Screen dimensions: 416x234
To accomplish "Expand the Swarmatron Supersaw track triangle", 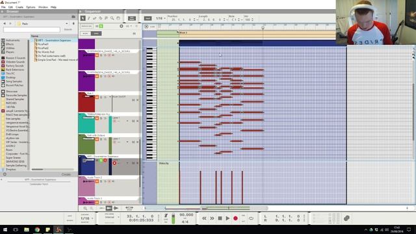I will [x=80, y=157].
